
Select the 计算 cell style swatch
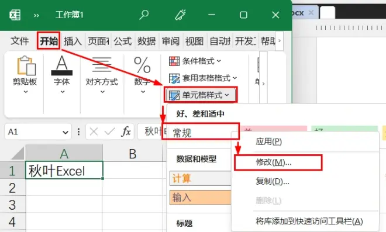point(201,178)
